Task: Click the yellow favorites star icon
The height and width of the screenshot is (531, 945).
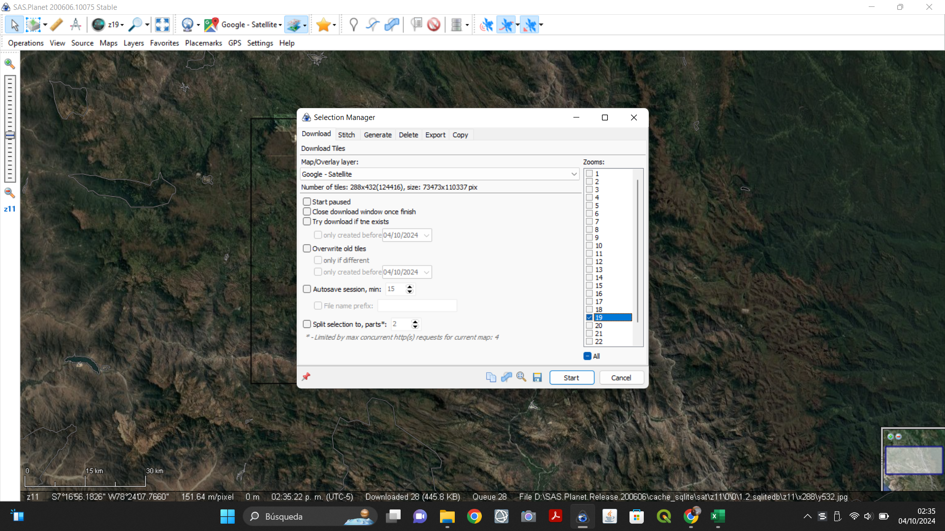Action: (x=323, y=25)
